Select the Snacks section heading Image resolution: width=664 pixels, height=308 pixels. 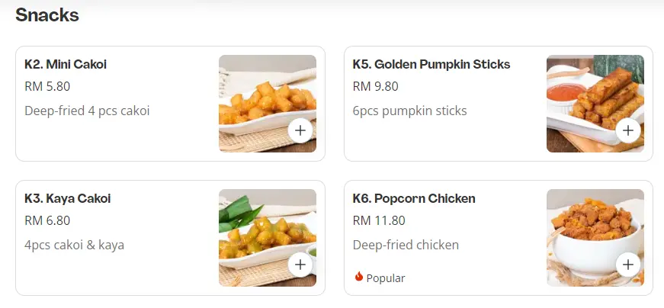[x=47, y=14]
